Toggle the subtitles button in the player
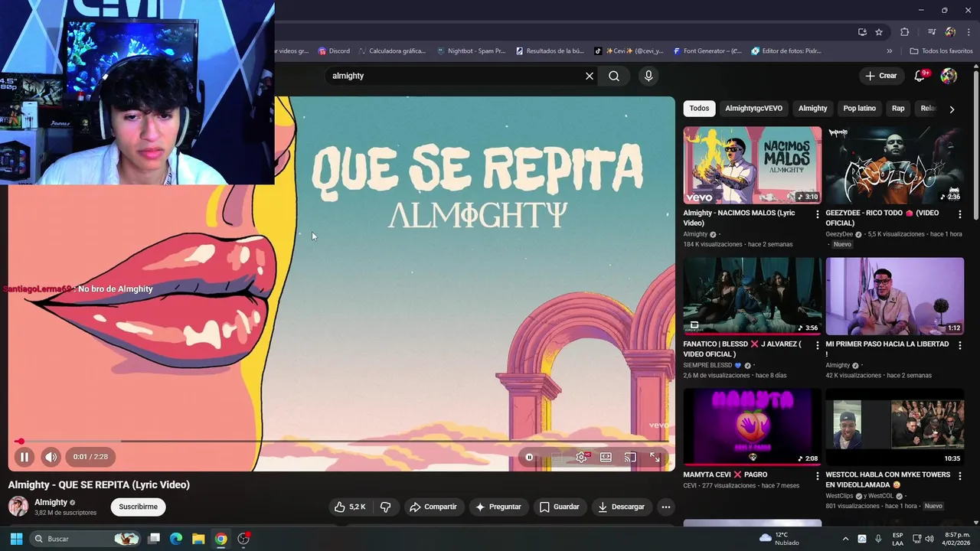The height and width of the screenshot is (551, 980). click(557, 457)
